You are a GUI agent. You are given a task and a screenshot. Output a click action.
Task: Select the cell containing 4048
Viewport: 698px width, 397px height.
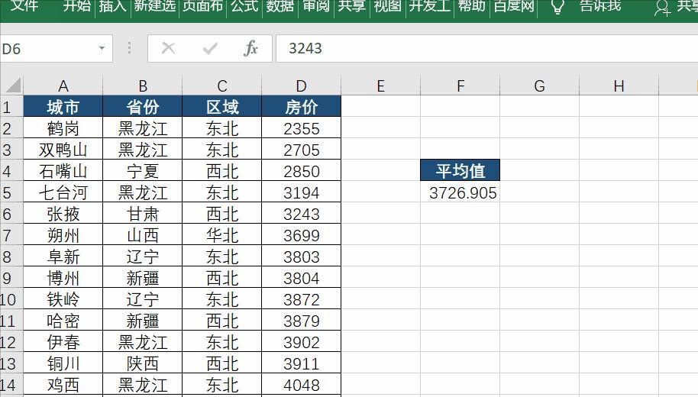pyautogui.click(x=302, y=385)
